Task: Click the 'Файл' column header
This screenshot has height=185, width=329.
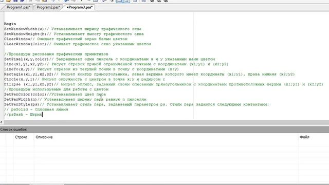Action: click(x=304, y=137)
